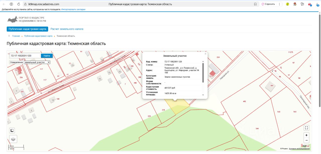The image size is (321, 154).
Task: Bookmark this page via the address bar icon
Action: (255, 4)
